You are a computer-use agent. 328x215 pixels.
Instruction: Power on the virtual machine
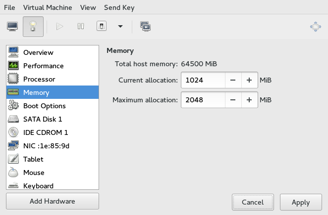[x=60, y=26]
